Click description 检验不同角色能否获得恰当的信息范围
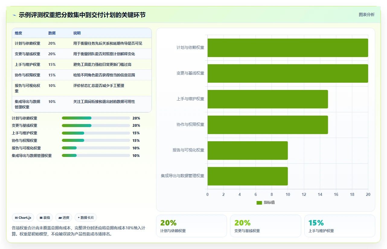This screenshot has width=387, height=249. coord(104,75)
